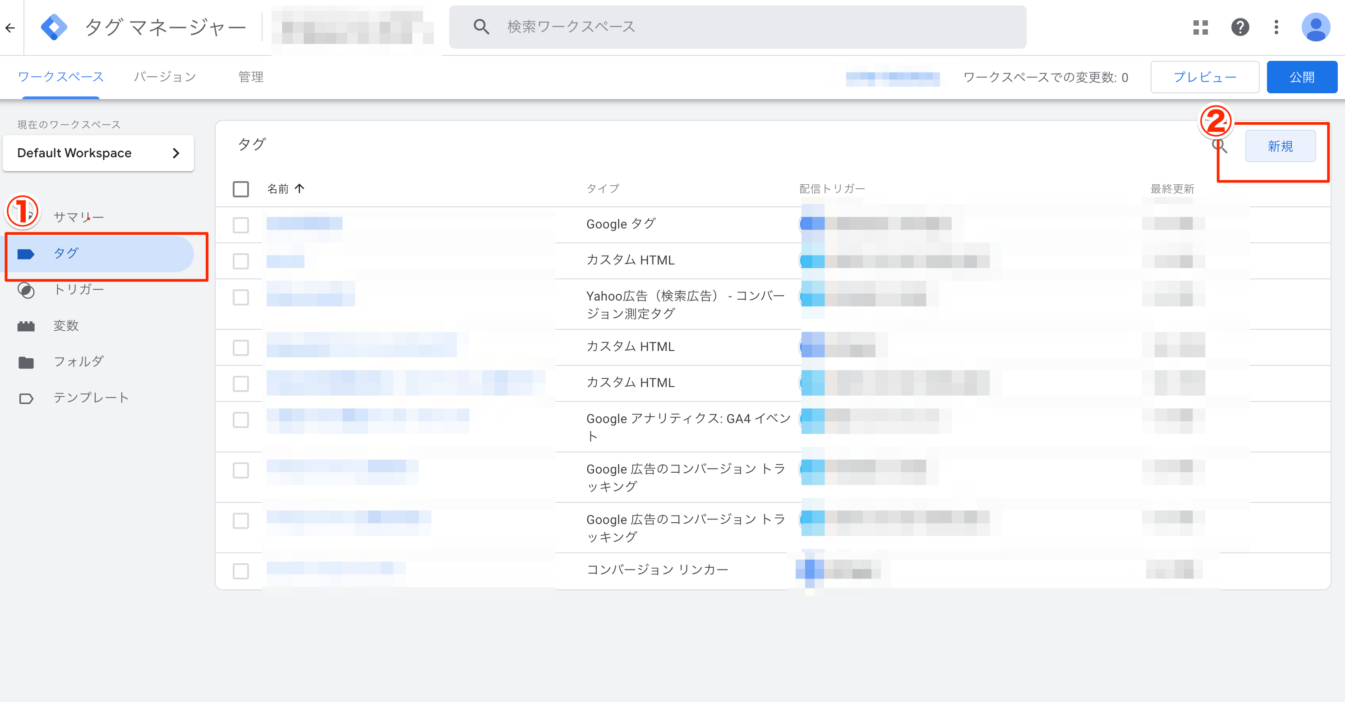Open テンプレート in the sidebar
This screenshot has height=702, width=1345.
coord(92,397)
